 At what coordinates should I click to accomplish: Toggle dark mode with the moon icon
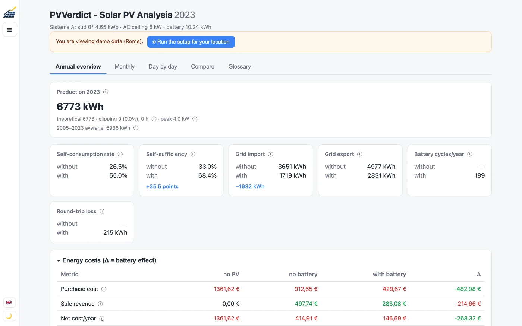tap(9, 316)
